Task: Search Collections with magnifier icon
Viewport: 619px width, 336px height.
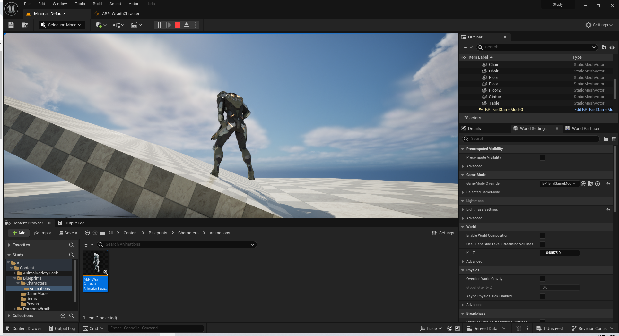Action: coord(72,316)
